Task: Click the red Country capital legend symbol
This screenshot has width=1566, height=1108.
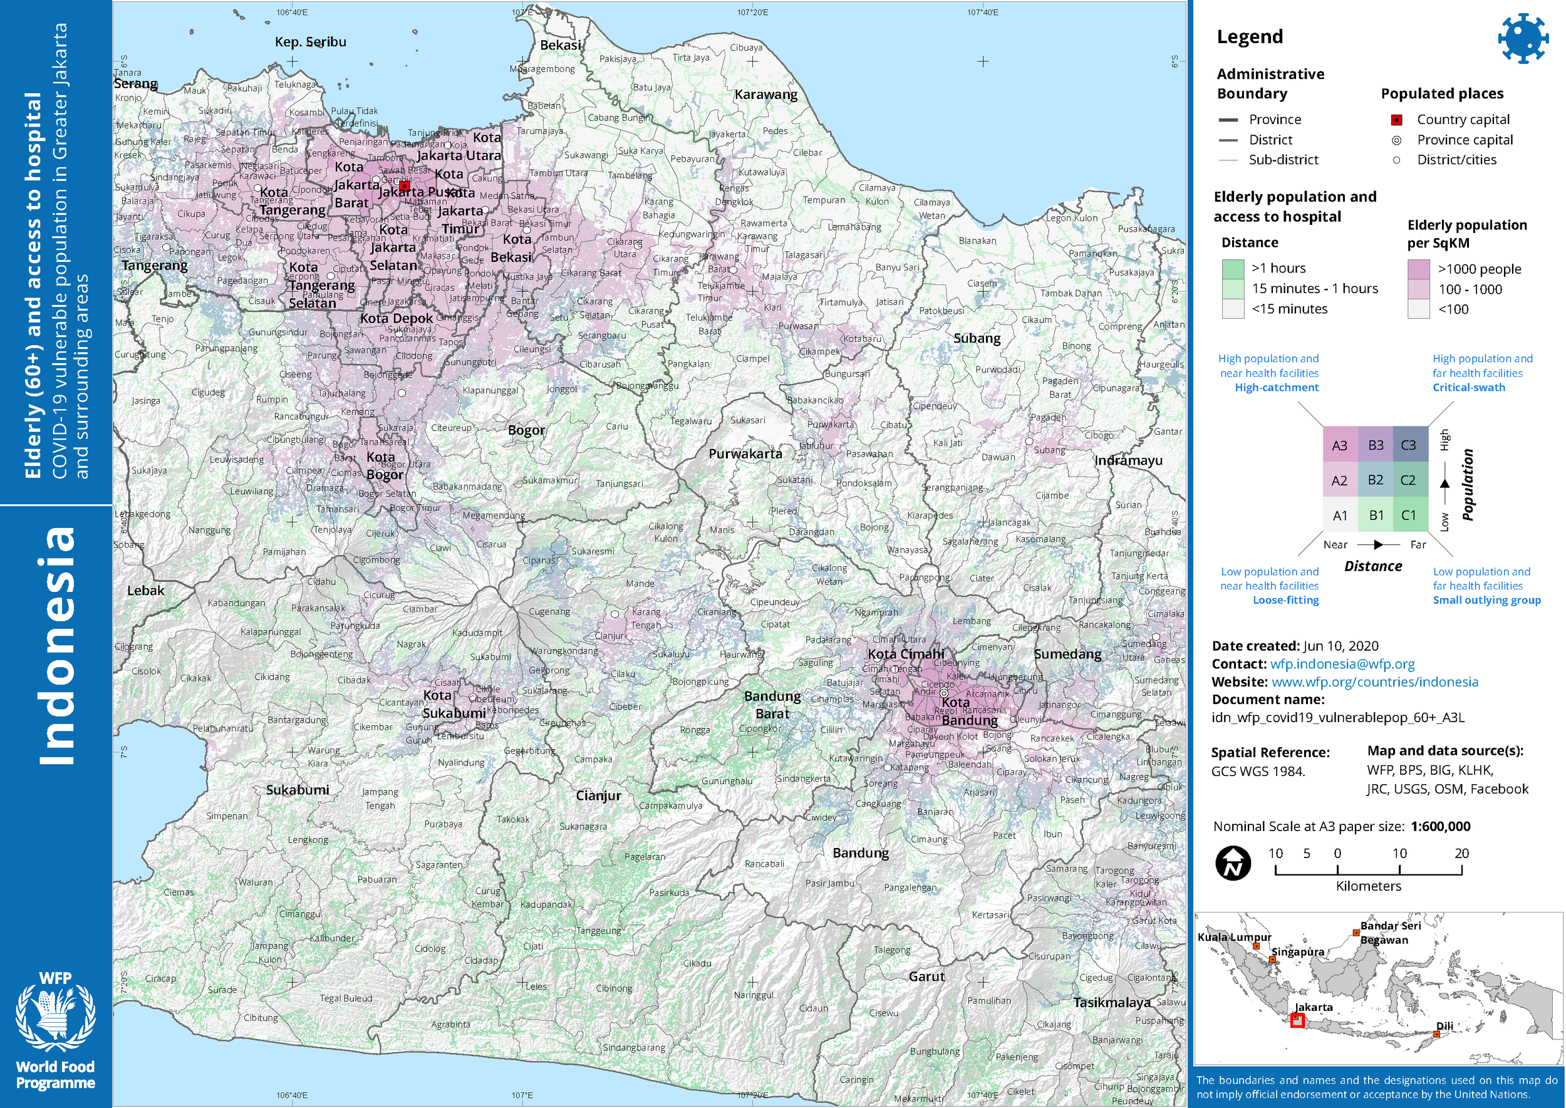Action: pyautogui.click(x=1396, y=120)
